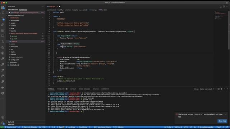Viewport: 230px width, 129px height.
Task: Click the Split Editor Right icon
Action: coord(224,6)
